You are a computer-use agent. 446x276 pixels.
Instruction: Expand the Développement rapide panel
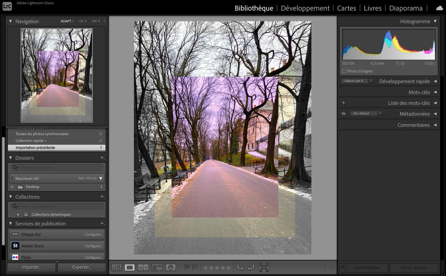(x=435, y=81)
